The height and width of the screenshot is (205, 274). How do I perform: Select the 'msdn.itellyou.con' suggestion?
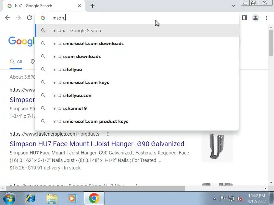pos(137,95)
